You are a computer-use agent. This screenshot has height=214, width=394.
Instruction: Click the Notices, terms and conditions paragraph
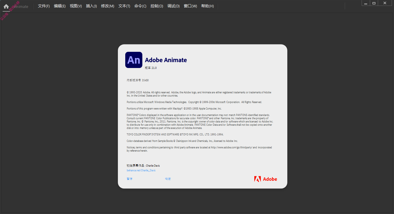199,149
